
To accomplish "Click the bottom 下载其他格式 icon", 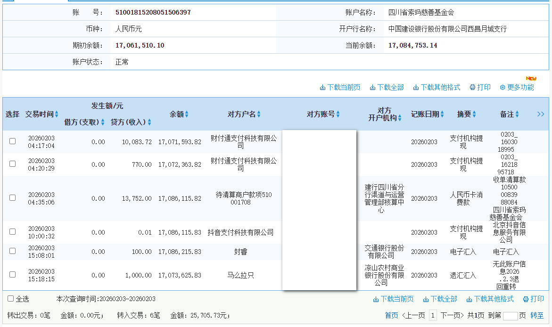I will [x=469, y=299].
